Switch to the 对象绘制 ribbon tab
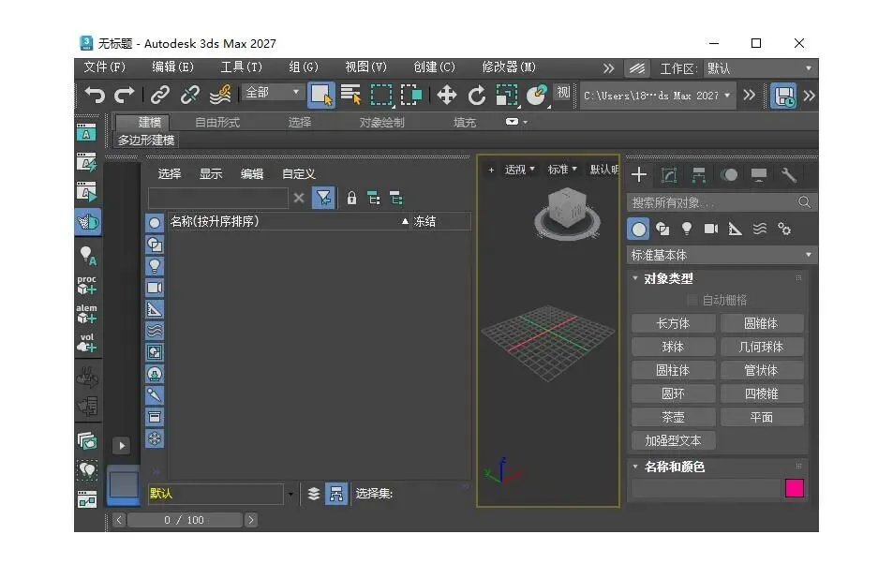 [x=381, y=123]
